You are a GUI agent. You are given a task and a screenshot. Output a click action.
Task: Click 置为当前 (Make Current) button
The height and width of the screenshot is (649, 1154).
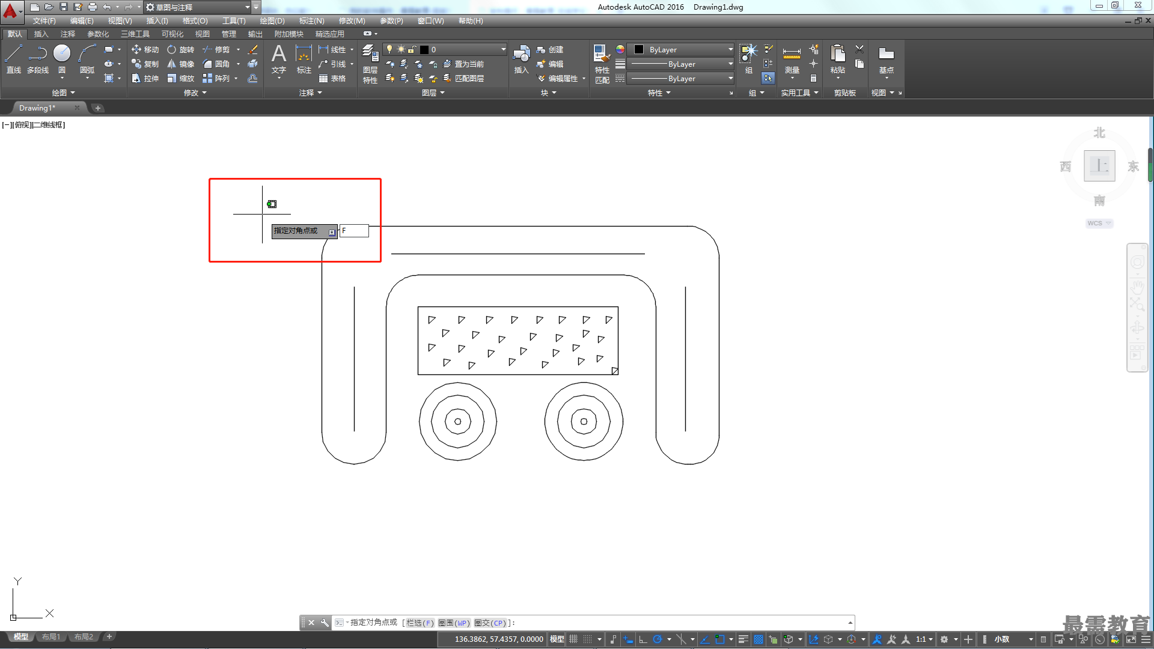[x=463, y=64]
